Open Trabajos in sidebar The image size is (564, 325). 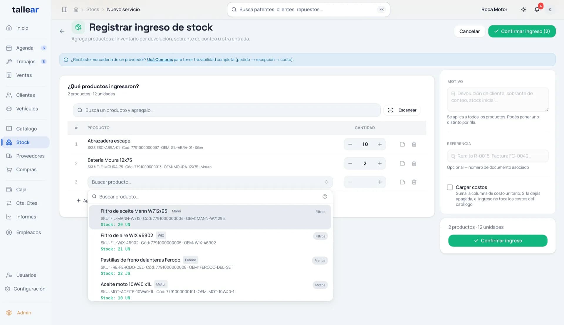click(25, 62)
